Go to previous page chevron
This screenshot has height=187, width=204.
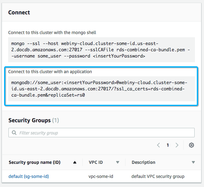pos(159,145)
